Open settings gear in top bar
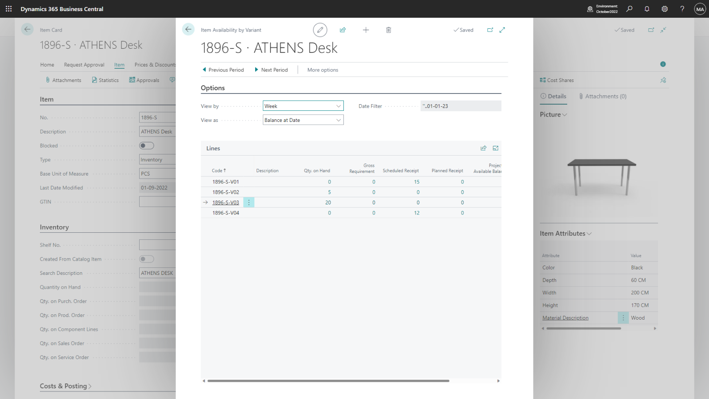Image resolution: width=709 pixels, height=399 pixels. (x=665, y=9)
